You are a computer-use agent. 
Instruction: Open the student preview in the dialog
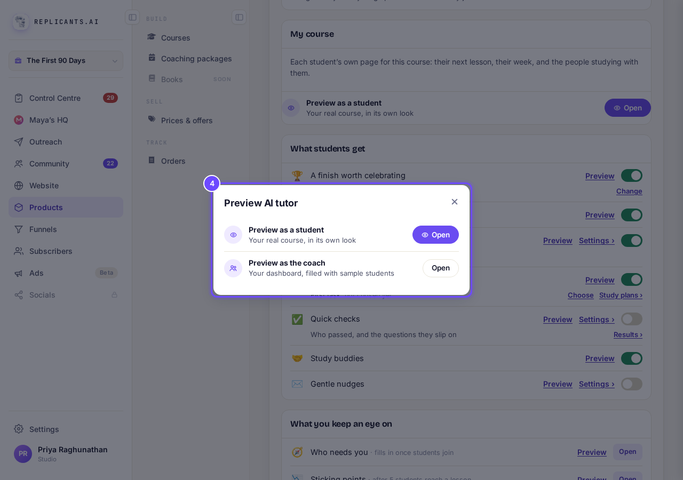(x=435, y=235)
